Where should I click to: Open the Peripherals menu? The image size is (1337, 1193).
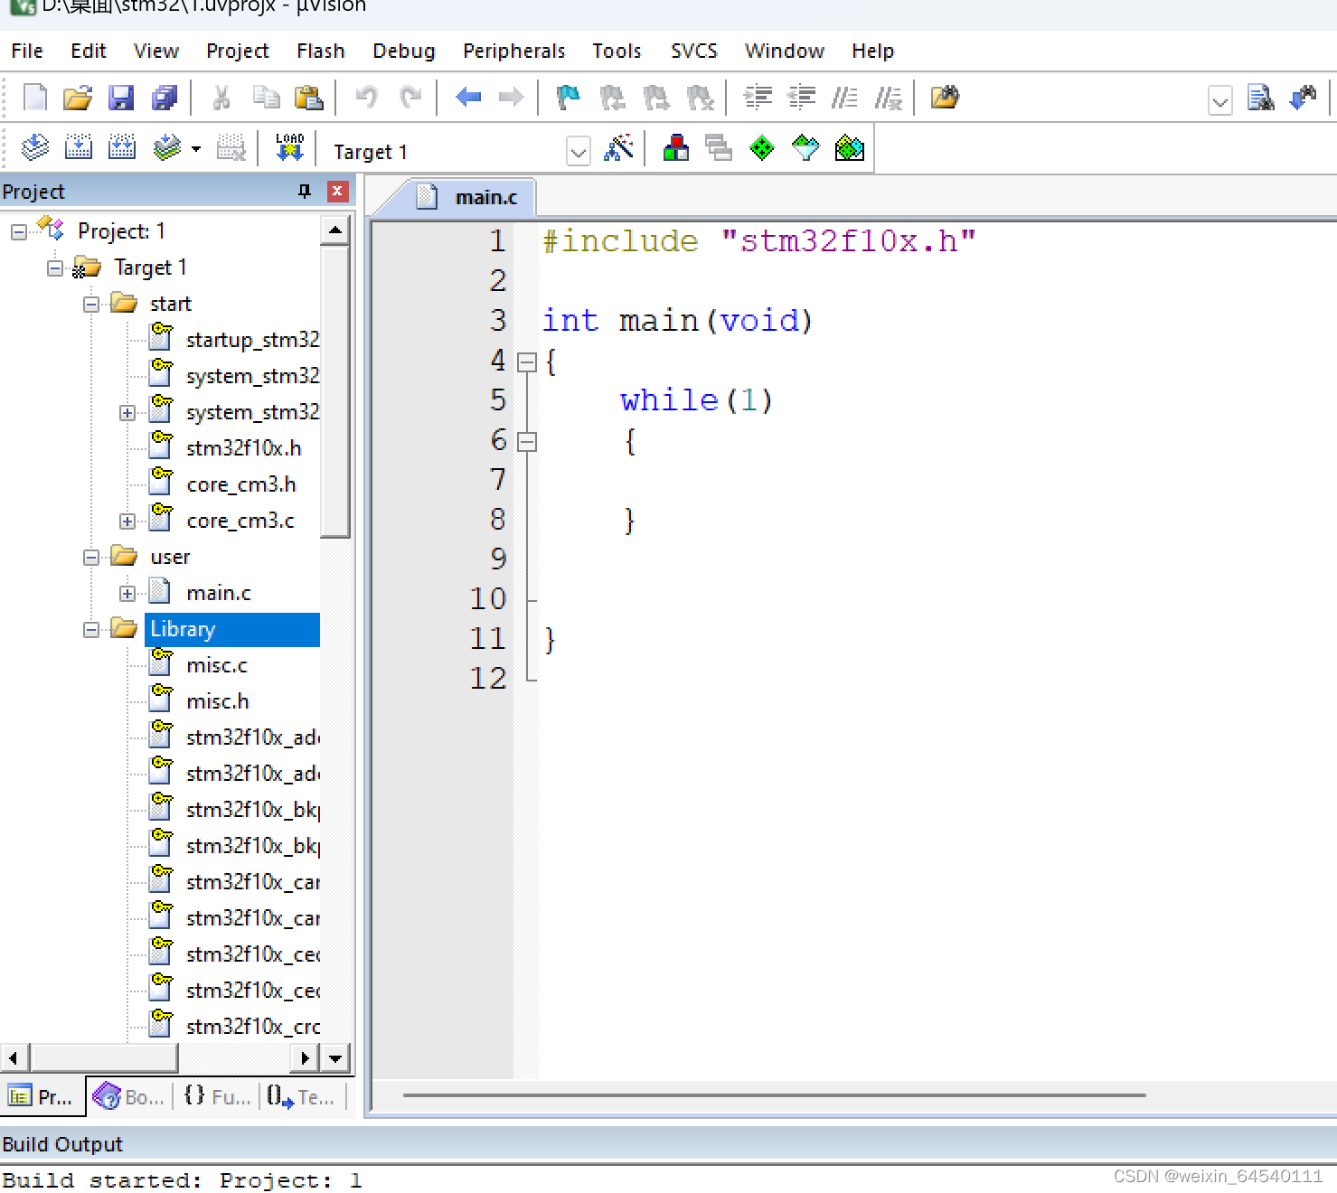pyautogui.click(x=513, y=51)
